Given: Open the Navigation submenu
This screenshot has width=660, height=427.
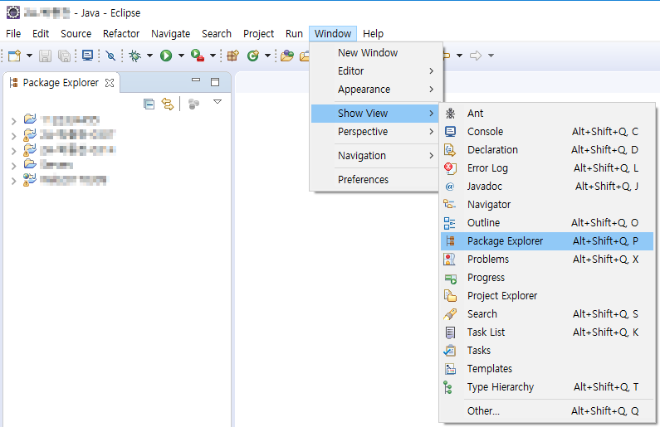Looking at the screenshot, I should click(x=374, y=156).
